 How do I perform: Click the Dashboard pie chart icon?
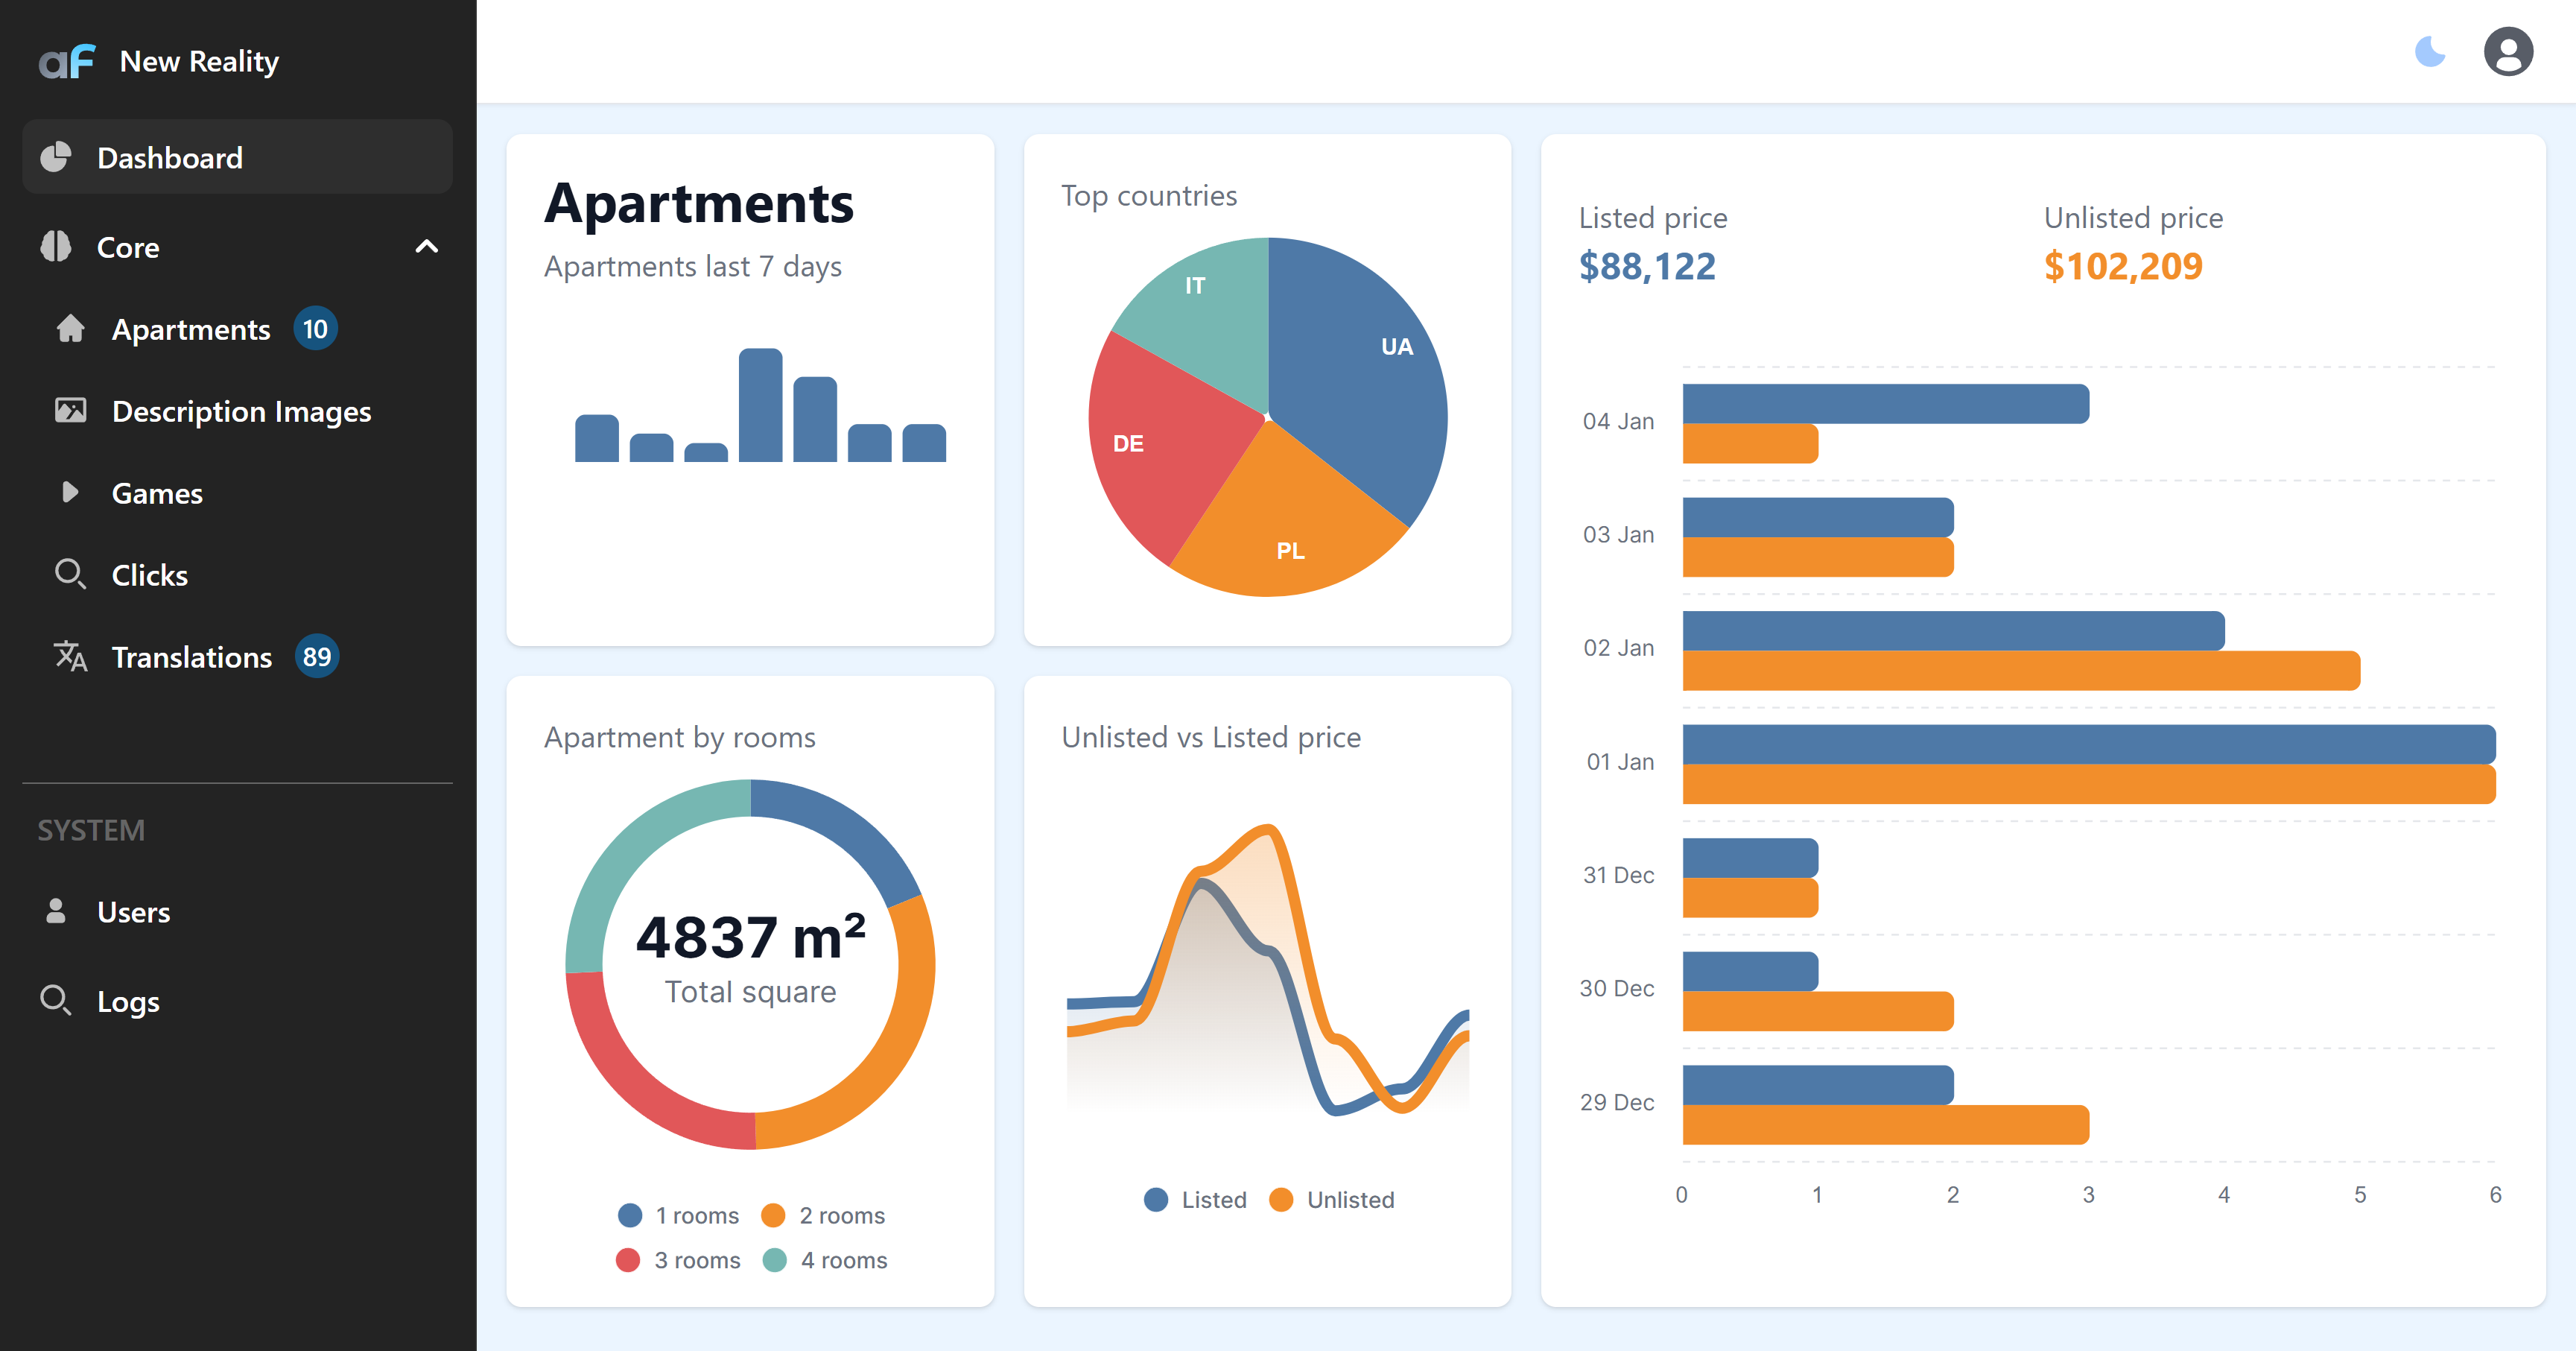click(x=56, y=157)
